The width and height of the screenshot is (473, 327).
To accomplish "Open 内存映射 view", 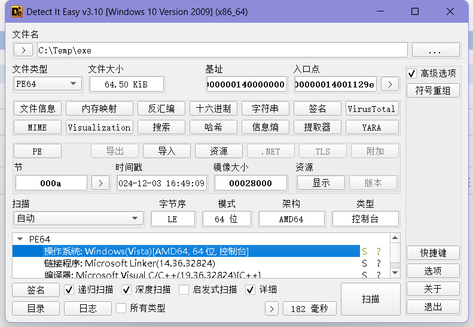I will 99,108.
